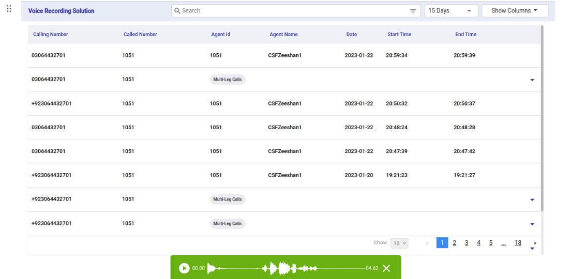
Task: Click the table vertical scrollbar
Action: [x=542, y=119]
